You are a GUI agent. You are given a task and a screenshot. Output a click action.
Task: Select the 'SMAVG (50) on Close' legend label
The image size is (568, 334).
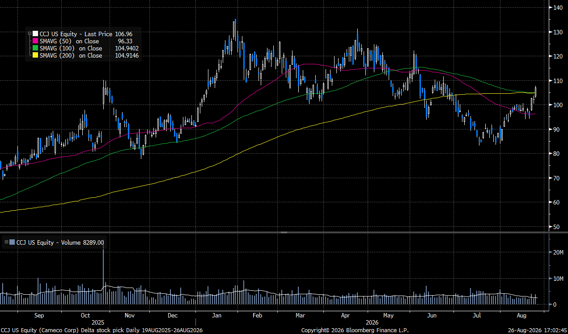pos(69,41)
